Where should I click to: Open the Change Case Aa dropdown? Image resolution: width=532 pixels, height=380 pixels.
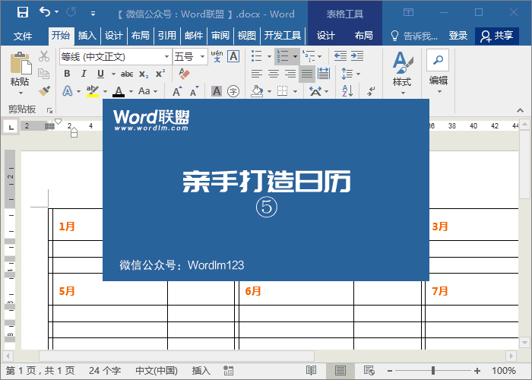point(148,91)
